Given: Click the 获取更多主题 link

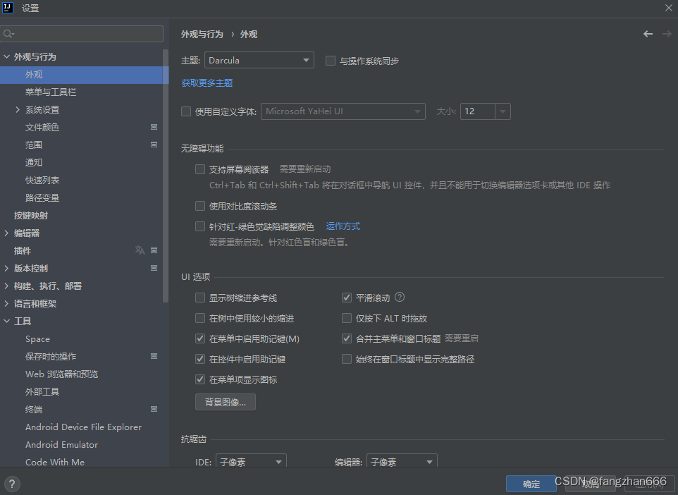Looking at the screenshot, I should [x=207, y=83].
